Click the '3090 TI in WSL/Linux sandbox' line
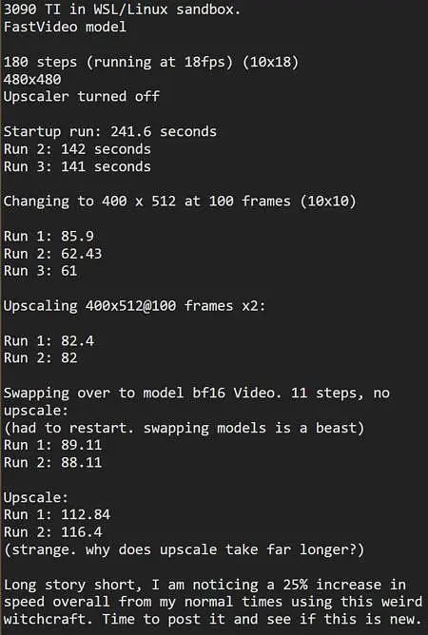This screenshot has width=428, height=635. click(x=122, y=10)
